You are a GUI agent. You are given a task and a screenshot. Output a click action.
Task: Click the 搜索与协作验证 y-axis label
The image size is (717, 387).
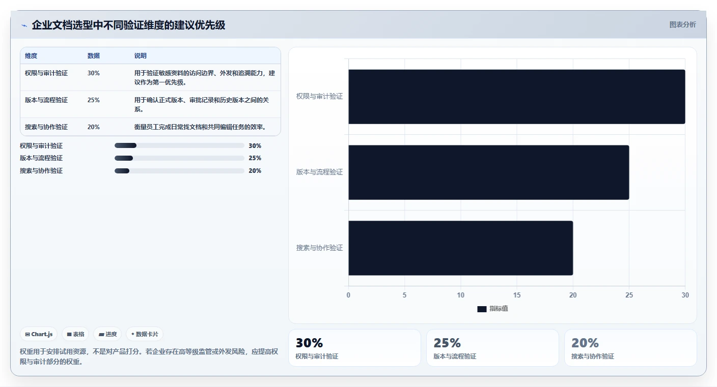pos(320,248)
